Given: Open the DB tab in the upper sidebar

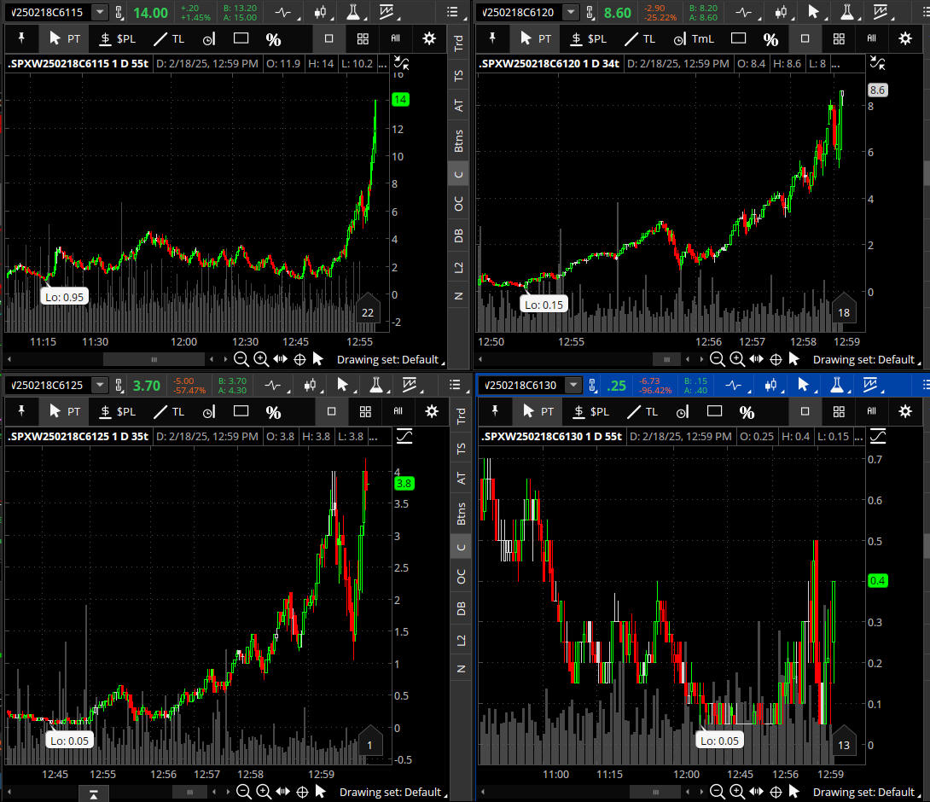Looking at the screenshot, I should pos(458,235).
